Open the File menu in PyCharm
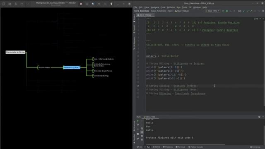 [x=135, y=7]
